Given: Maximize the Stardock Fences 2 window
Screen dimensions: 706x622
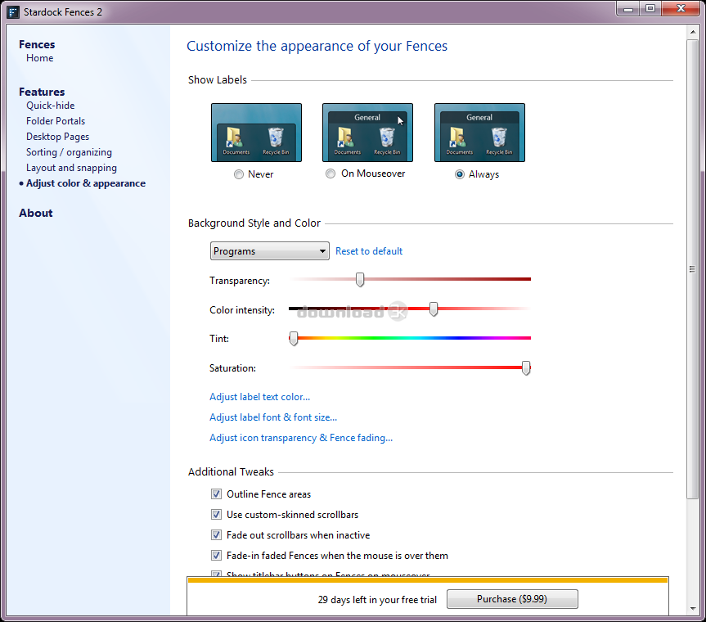Looking at the screenshot, I should click(x=650, y=8).
